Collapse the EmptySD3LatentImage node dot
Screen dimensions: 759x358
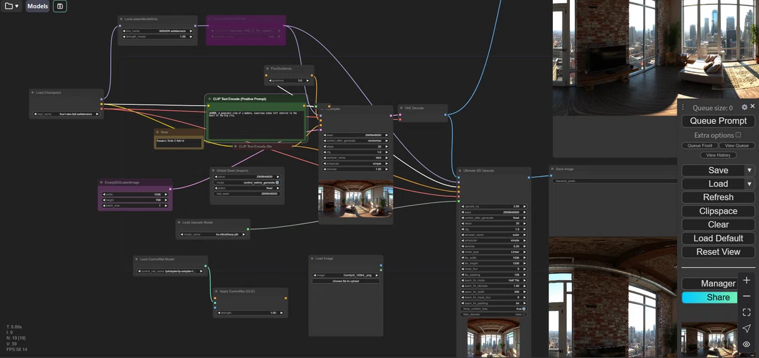coord(101,182)
